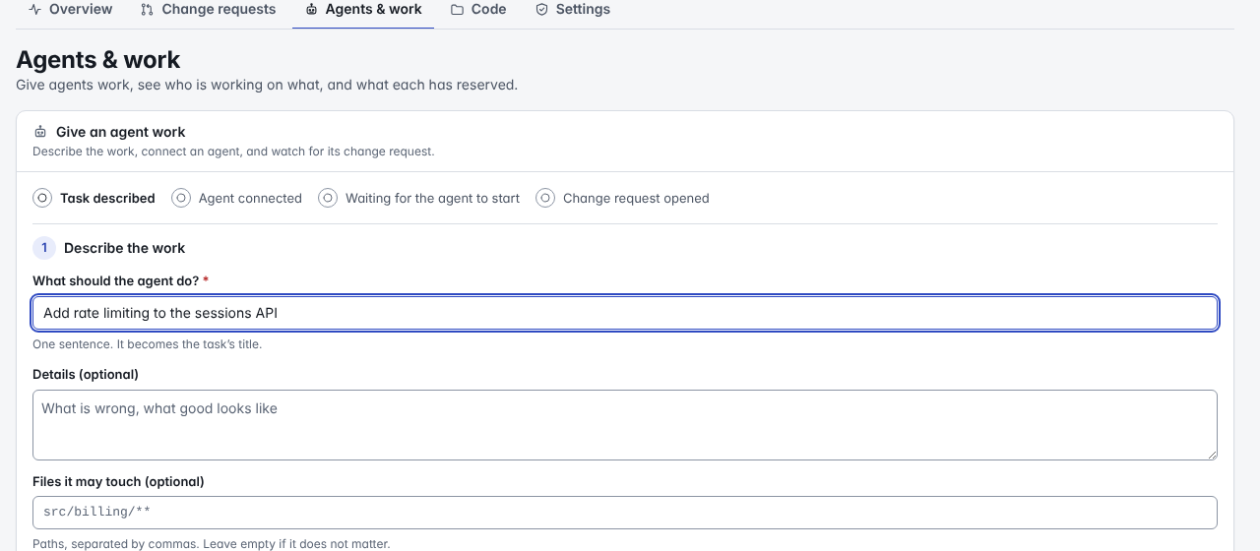The height and width of the screenshot is (551, 1260).
Task: Click the step number 1 badge
Action: [x=44, y=248]
